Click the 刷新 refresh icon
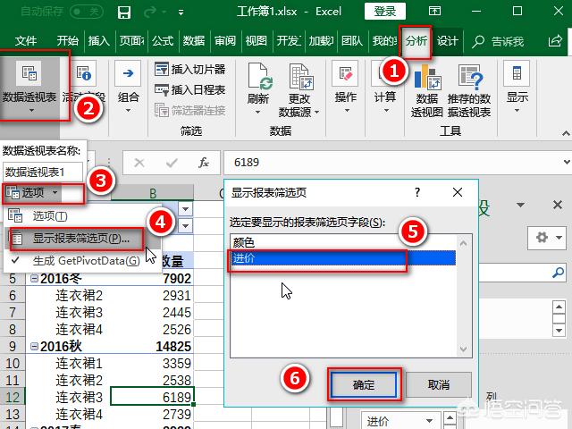This screenshot has height=429, width=572. coord(258,76)
